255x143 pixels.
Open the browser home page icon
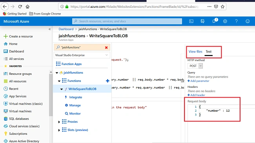27,7
